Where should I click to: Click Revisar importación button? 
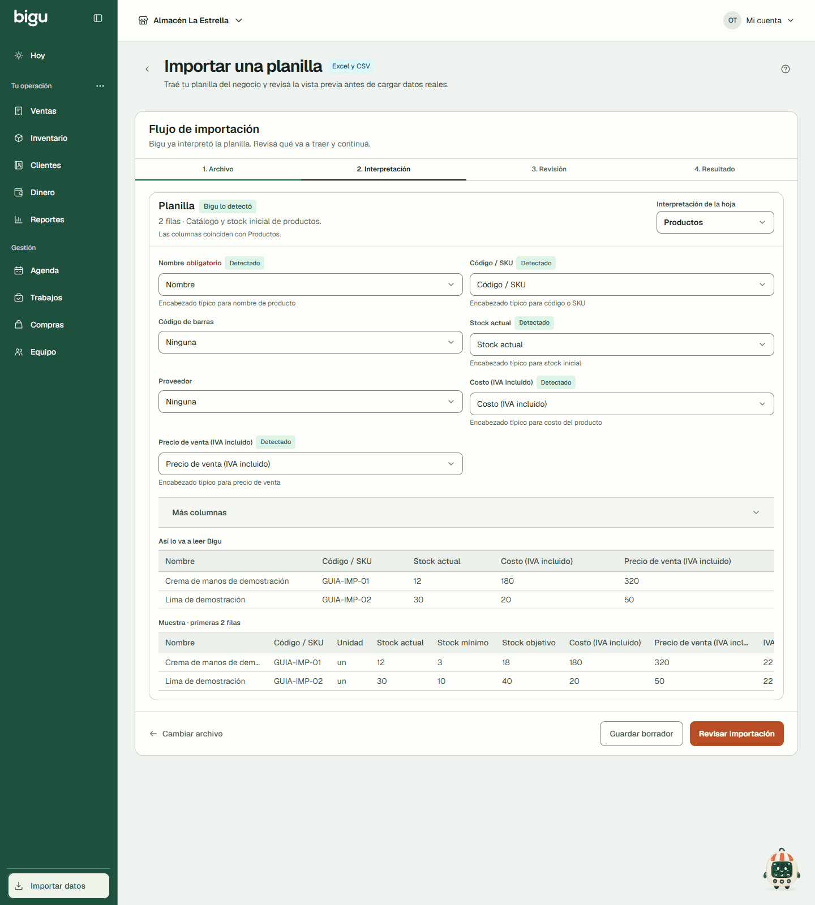(737, 734)
